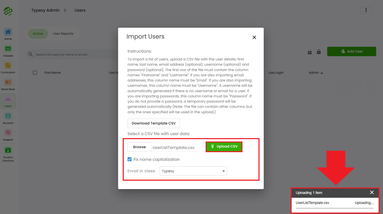The width and height of the screenshot is (383, 214).
Task: Open the three-dot more options menu
Action: pos(366,10)
